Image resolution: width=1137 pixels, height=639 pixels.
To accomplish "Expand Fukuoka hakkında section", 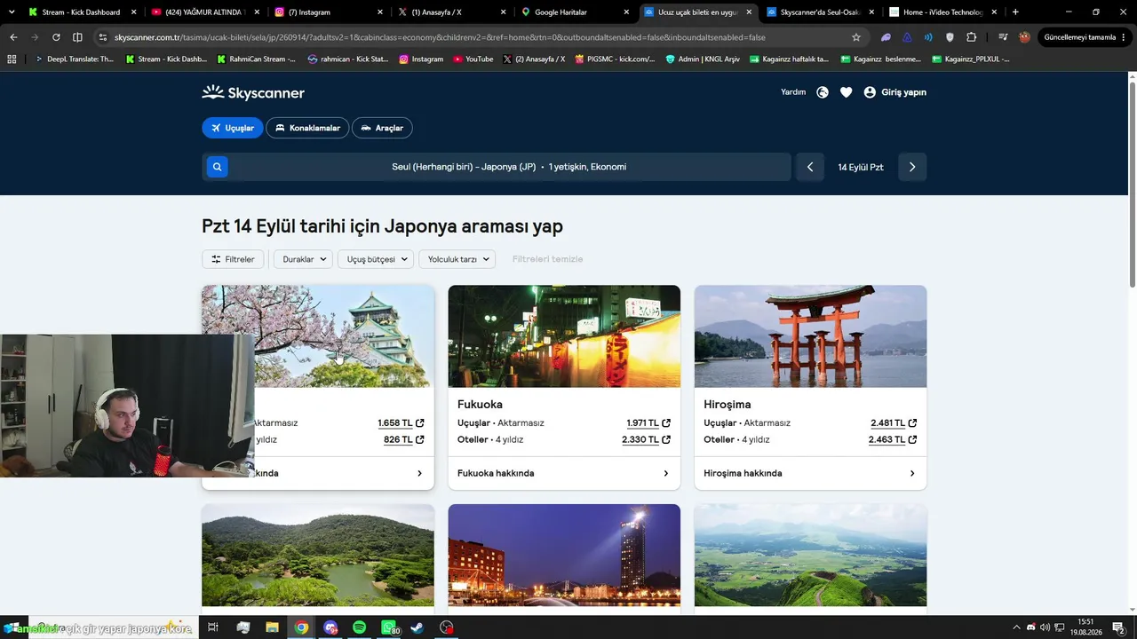I will tap(564, 473).
